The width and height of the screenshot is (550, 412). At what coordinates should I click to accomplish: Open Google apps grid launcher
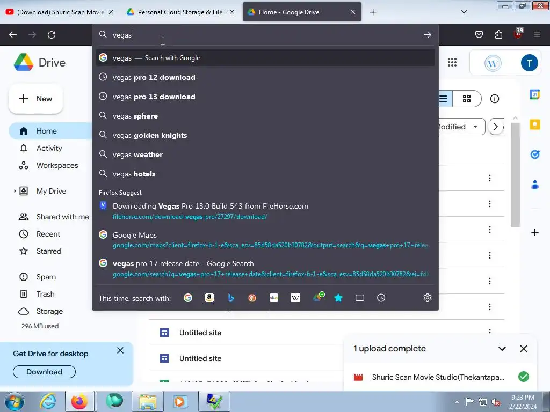(452, 62)
